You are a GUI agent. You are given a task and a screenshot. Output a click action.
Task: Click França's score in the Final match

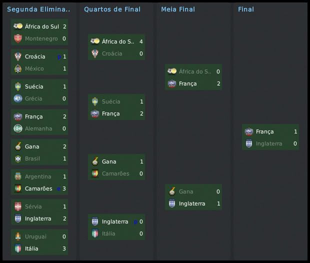pos(295,131)
